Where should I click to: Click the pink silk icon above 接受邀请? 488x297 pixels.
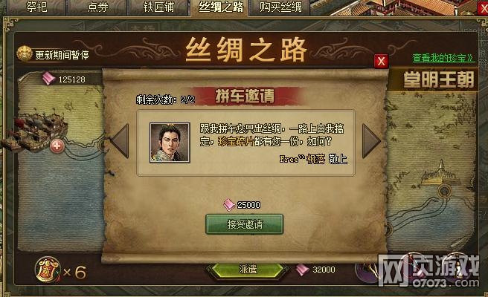pyautogui.click(x=229, y=205)
